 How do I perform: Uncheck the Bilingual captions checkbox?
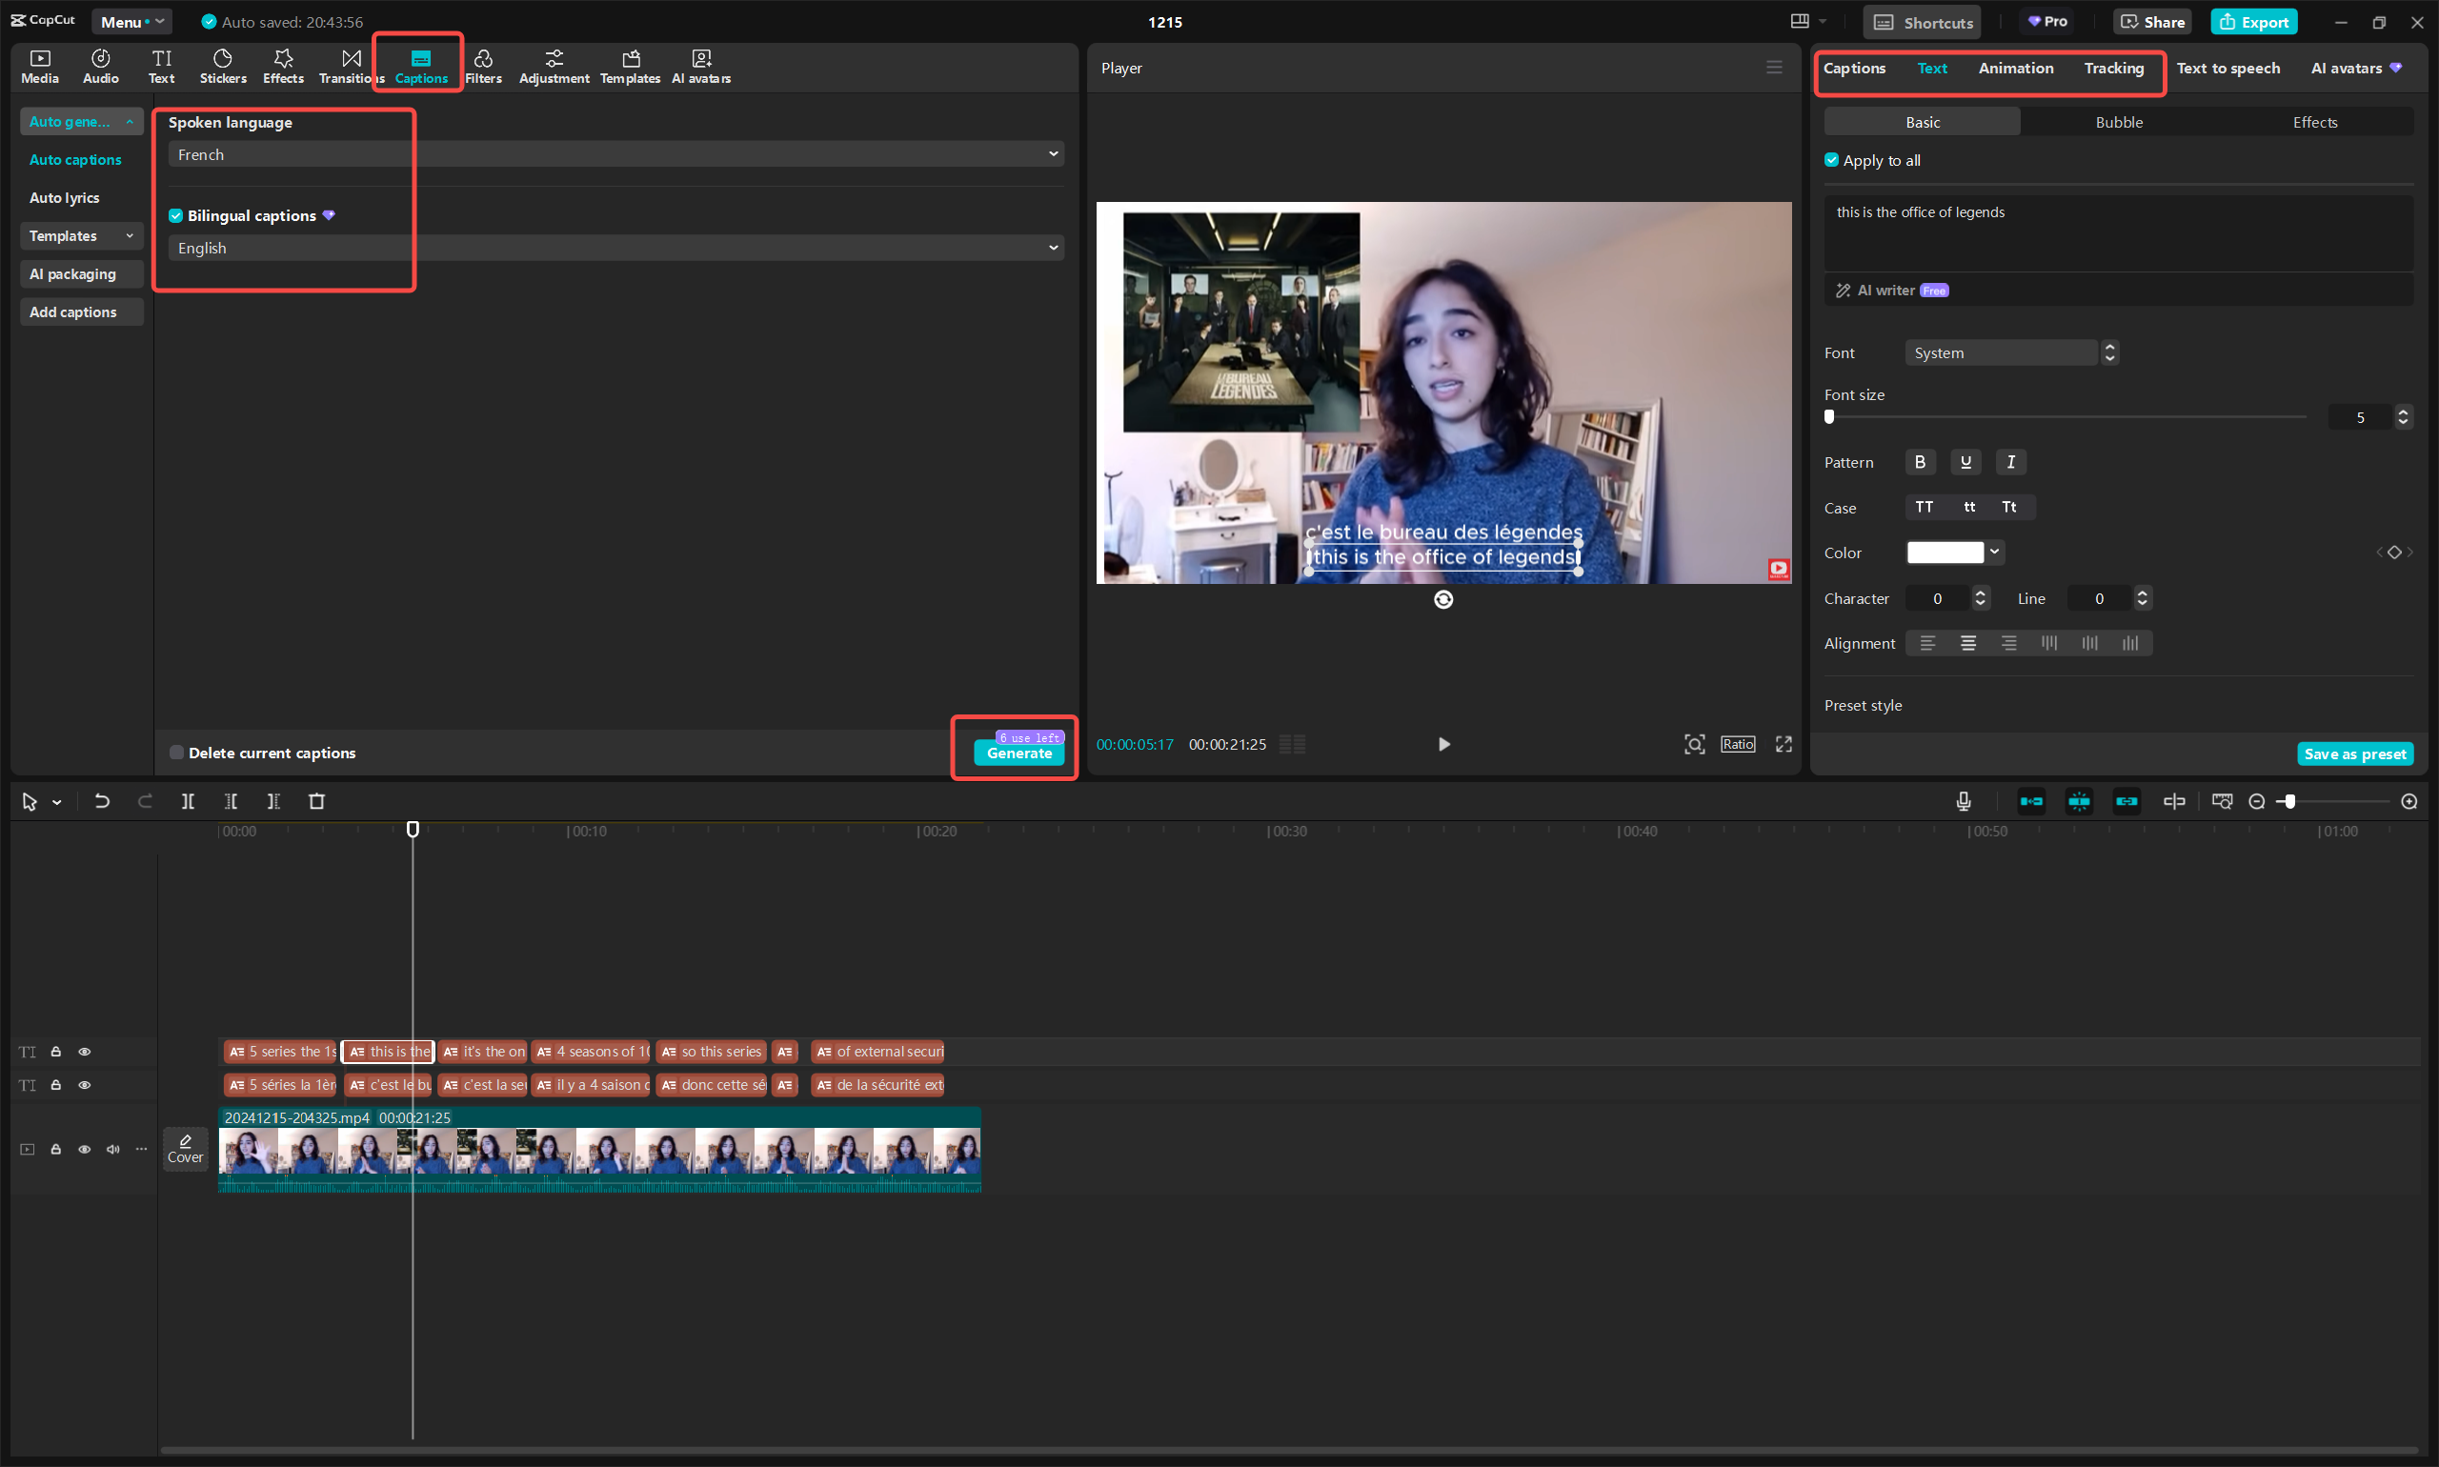(176, 215)
